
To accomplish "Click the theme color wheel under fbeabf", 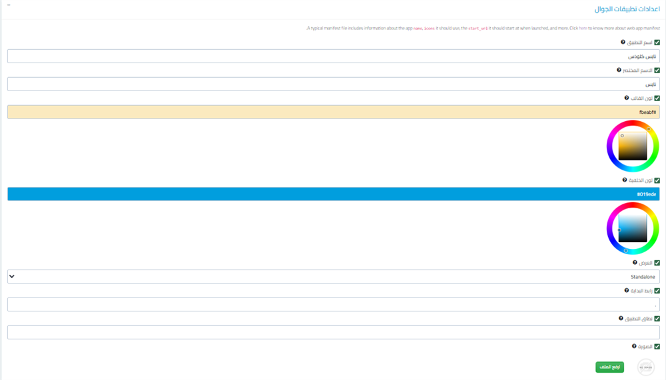I will tap(633, 146).
